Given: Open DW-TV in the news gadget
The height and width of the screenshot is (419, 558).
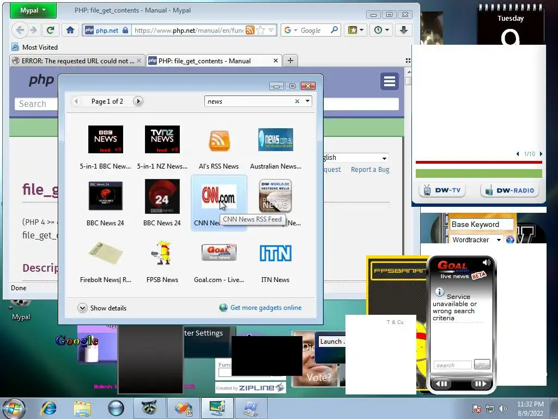Looking at the screenshot, I should click(442, 190).
